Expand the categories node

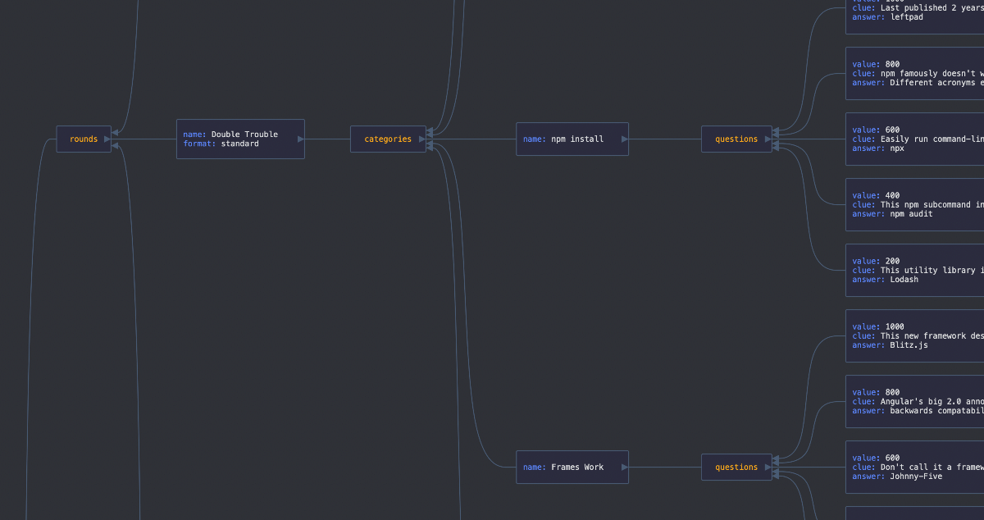click(387, 139)
